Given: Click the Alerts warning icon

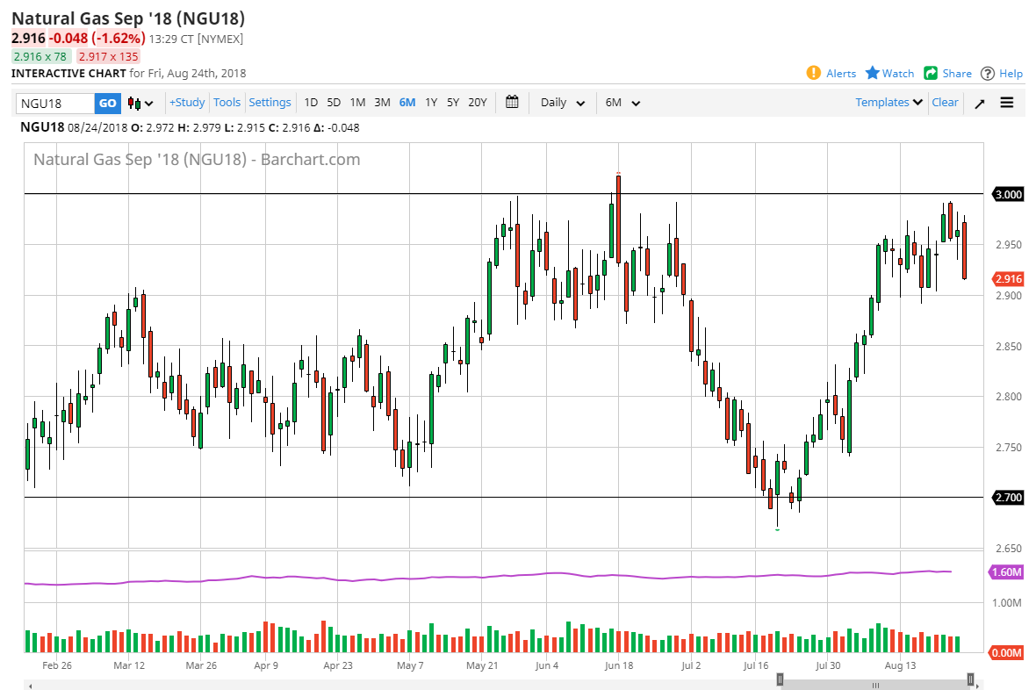Looking at the screenshot, I should 813,73.
